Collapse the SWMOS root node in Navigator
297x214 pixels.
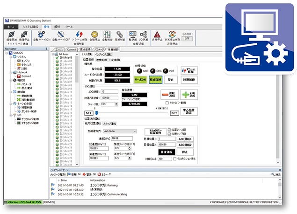7,53
